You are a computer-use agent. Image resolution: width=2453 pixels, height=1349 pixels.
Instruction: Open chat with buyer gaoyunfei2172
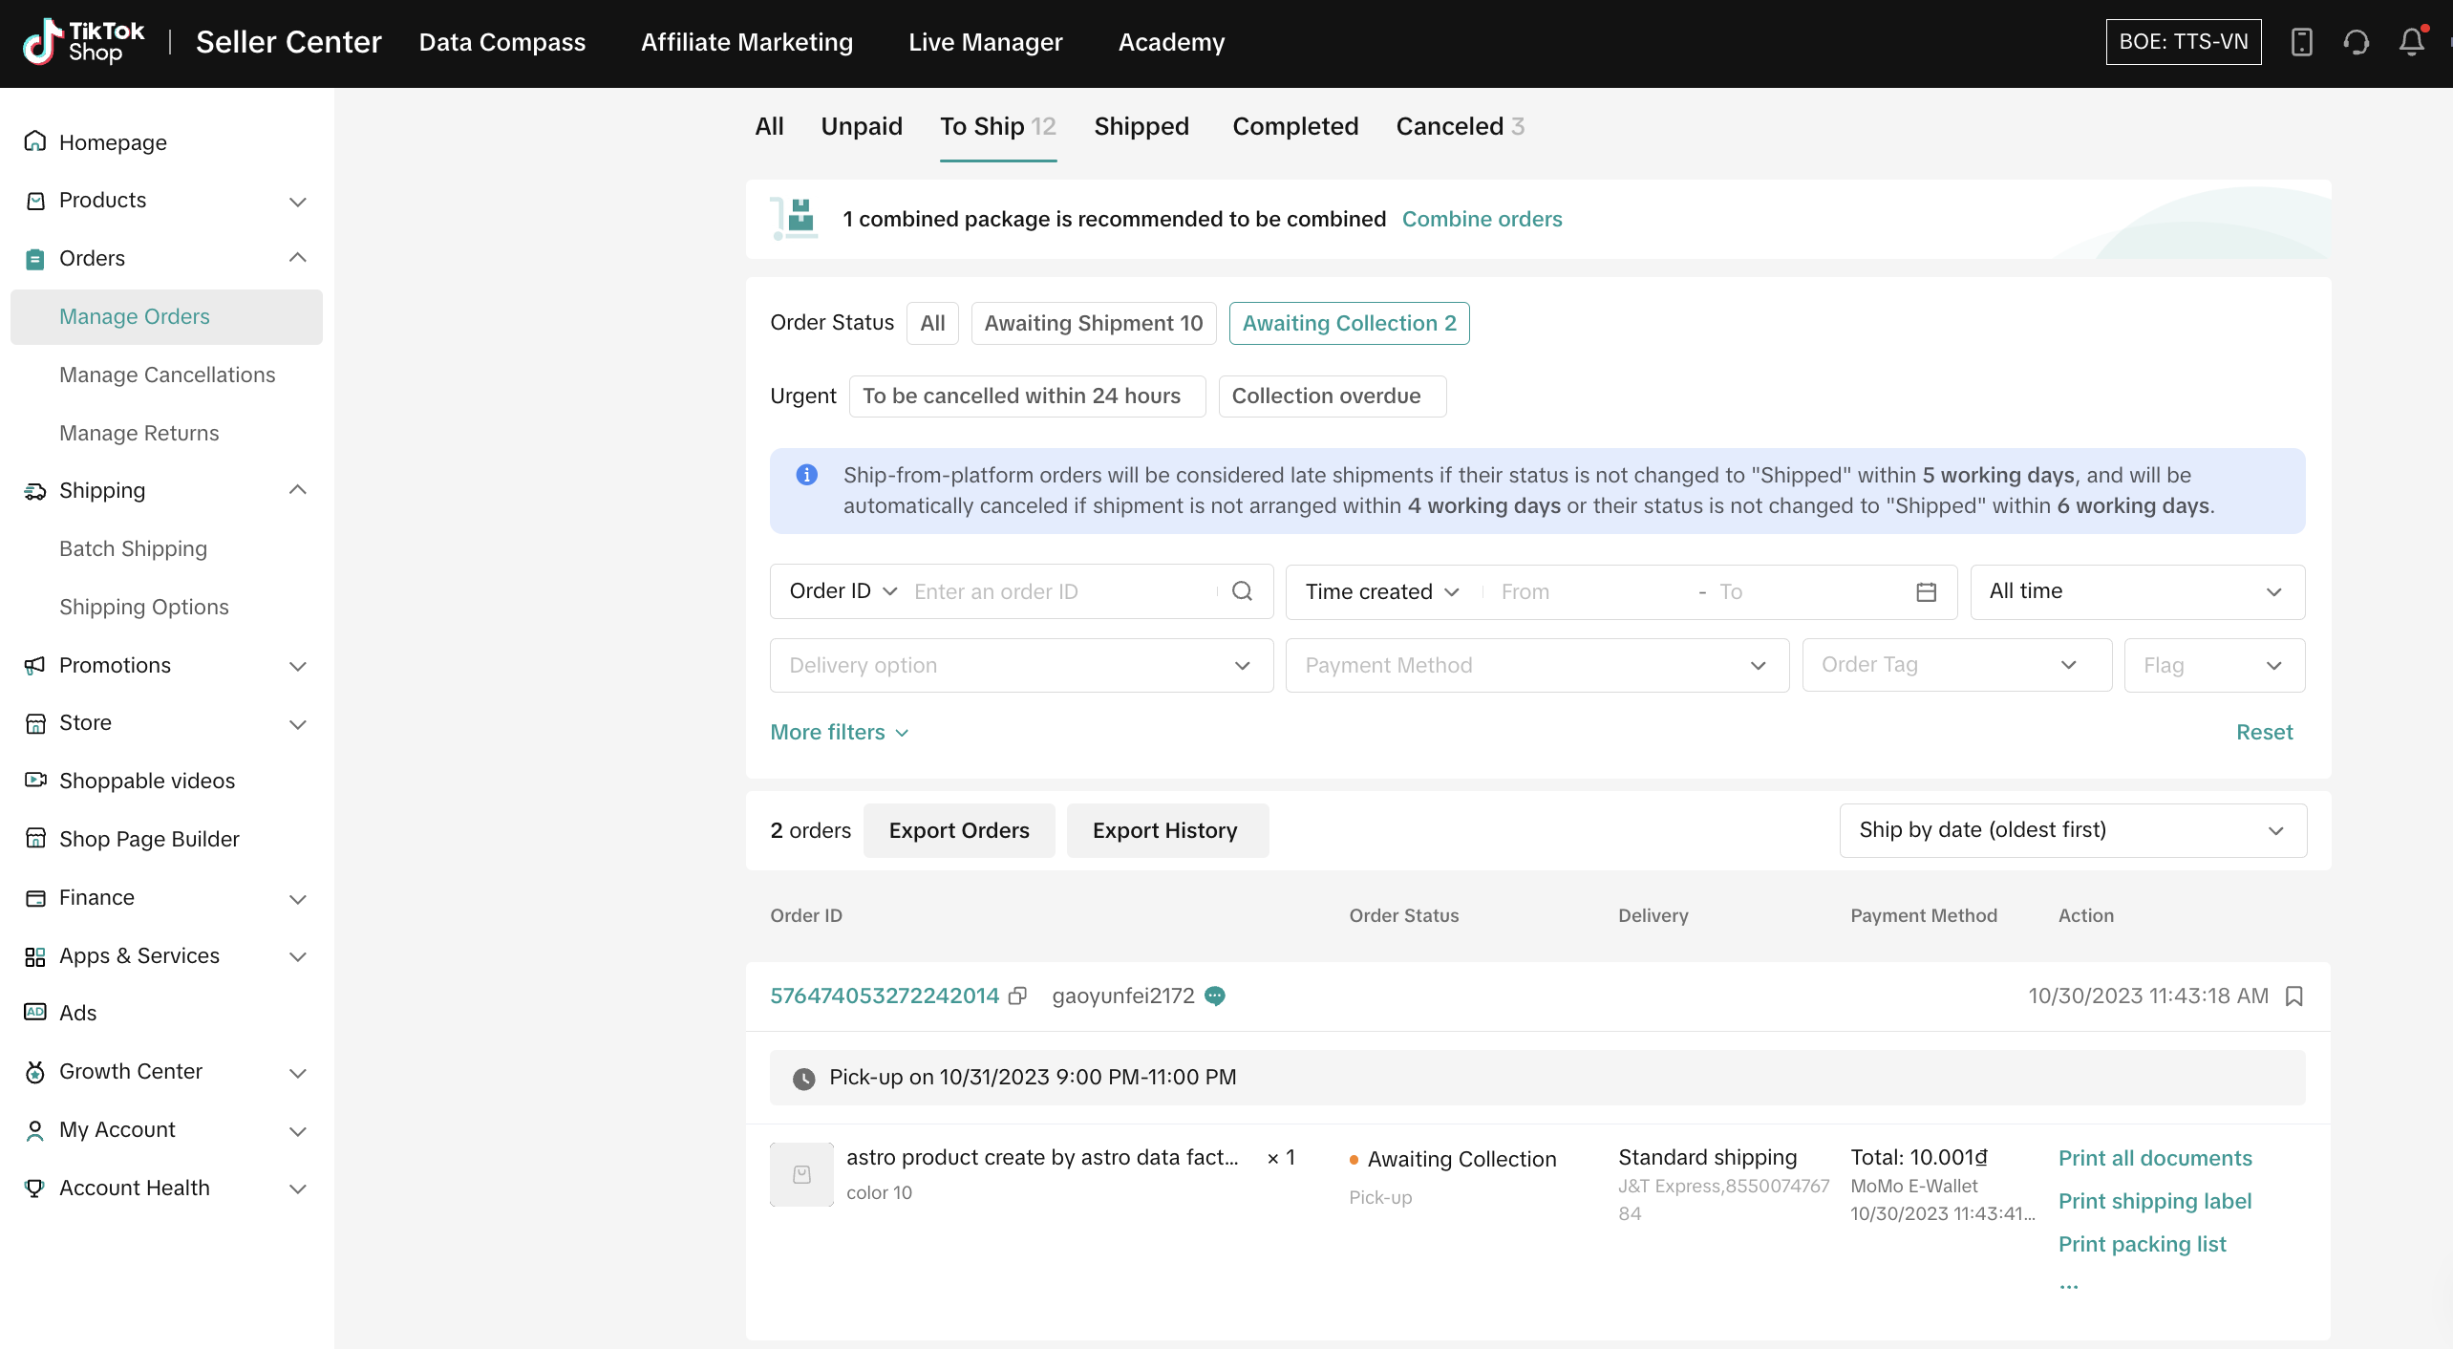(1215, 996)
